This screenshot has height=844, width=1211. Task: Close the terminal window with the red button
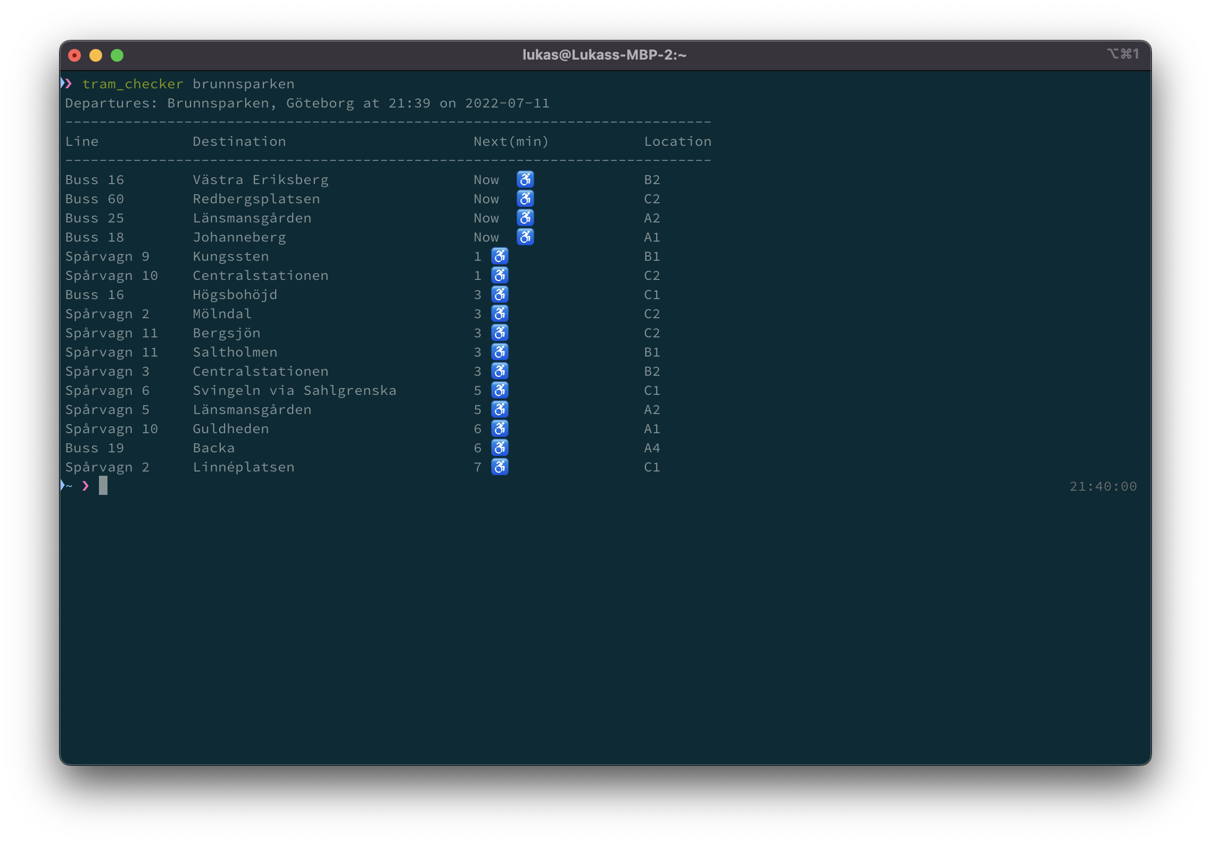pyautogui.click(x=74, y=55)
